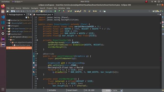This screenshot has width=164, height=92.
Task: Click the Save toolbar icon
Action: [x=12, y=11]
